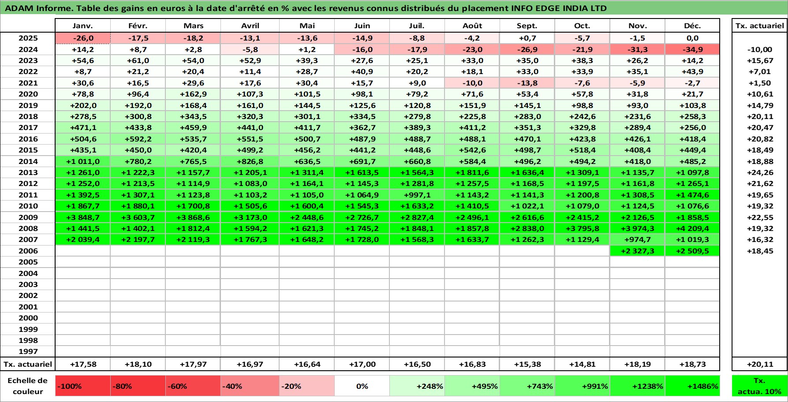Image resolution: width=788 pixels, height=402 pixels.
Task: Select the -34,9 cell for December 2024
Action: pyautogui.click(x=692, y=49)
